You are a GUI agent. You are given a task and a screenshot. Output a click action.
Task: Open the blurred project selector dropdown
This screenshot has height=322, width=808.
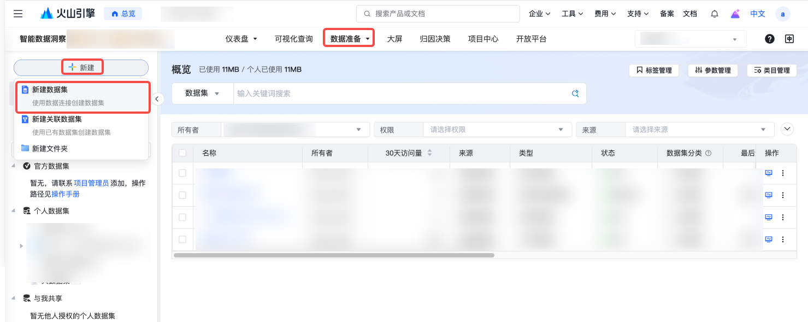click(x=691, y=39)
